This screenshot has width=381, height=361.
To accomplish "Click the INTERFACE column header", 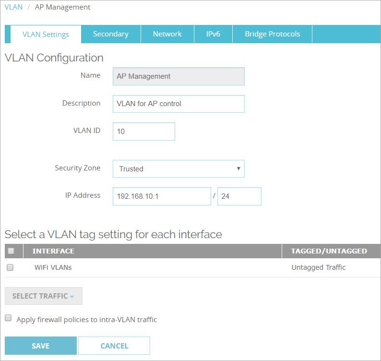I will tap(53, 251).
